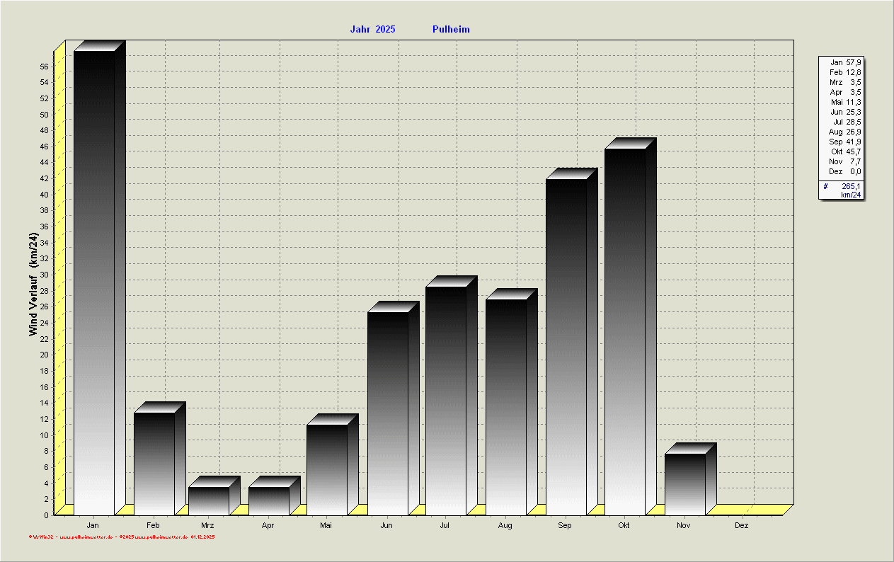Screen dimensions: 894x562
Task: Click the 'Apr' x-axis month label
Action: click(268, 526)
